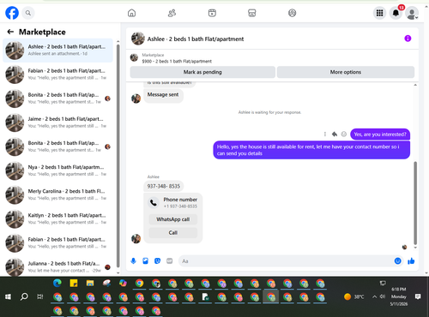This screenshot has height=317, width=429.
Task: Open the Merly Carolina conversation
Action: pyautogui.click(x=58, y=194)
